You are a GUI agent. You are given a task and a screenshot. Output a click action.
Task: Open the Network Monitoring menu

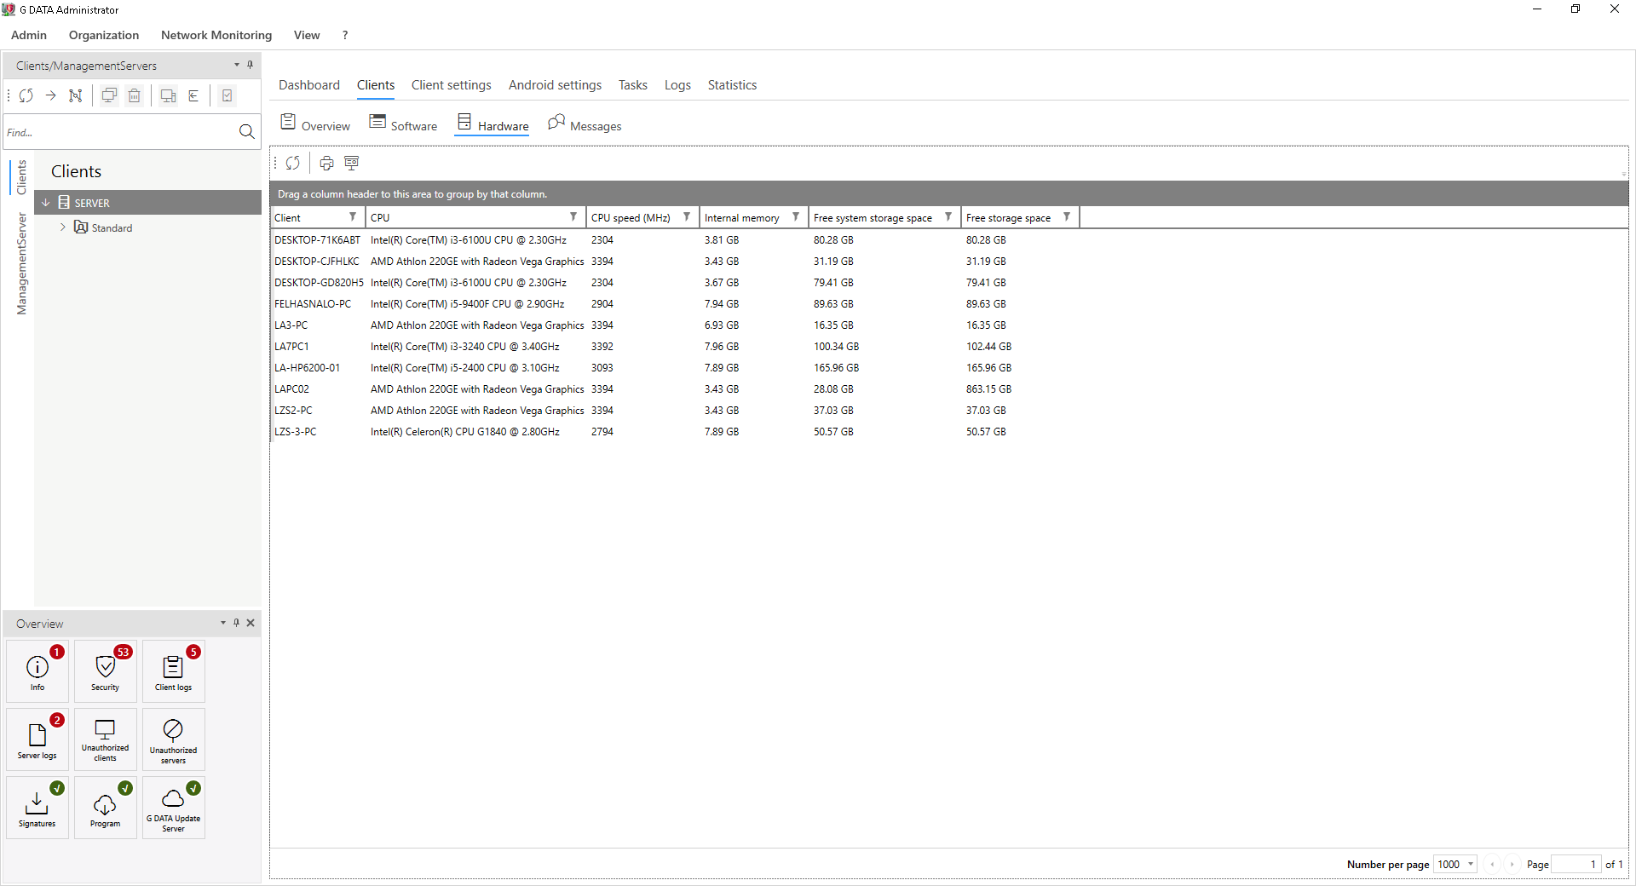(x=216, y=35)
